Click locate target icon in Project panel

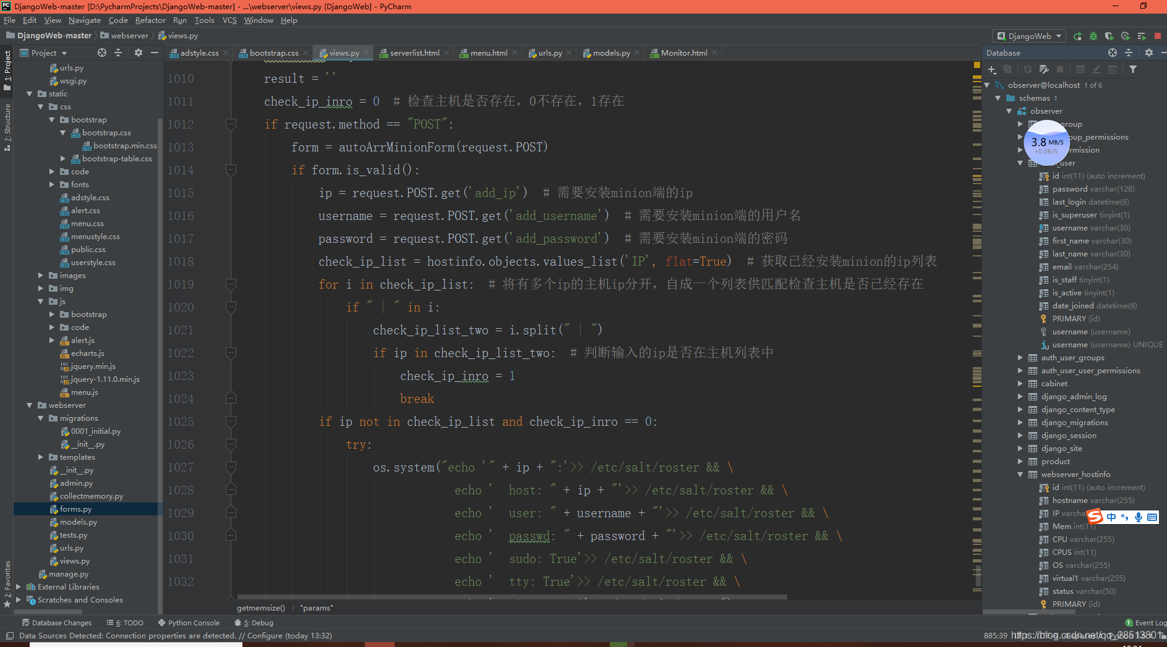click(102, 53)
